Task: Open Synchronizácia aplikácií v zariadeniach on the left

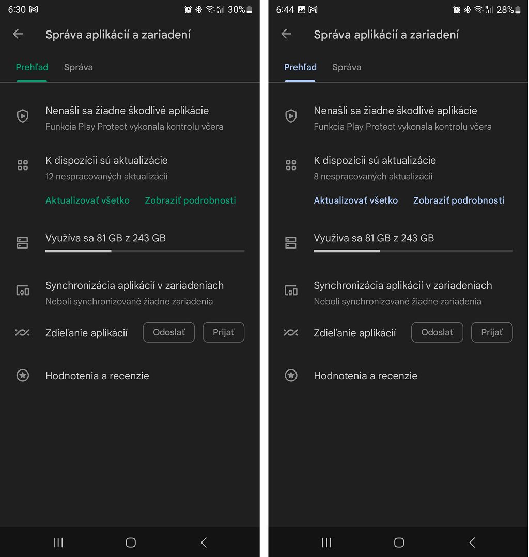Action: (134, 286)
